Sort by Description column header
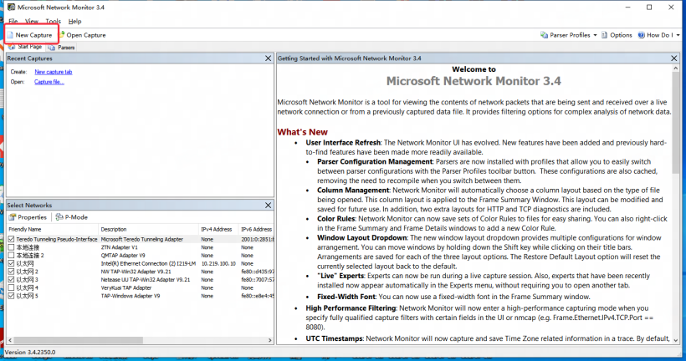Screen dimensions: 686x361 [x=148, y=229]
